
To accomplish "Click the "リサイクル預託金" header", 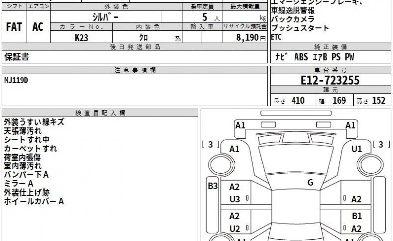I will [245, 27].
